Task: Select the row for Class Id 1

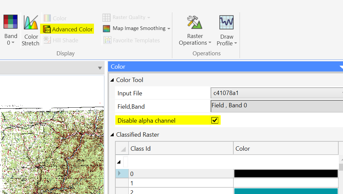Action: pos(181,183)
